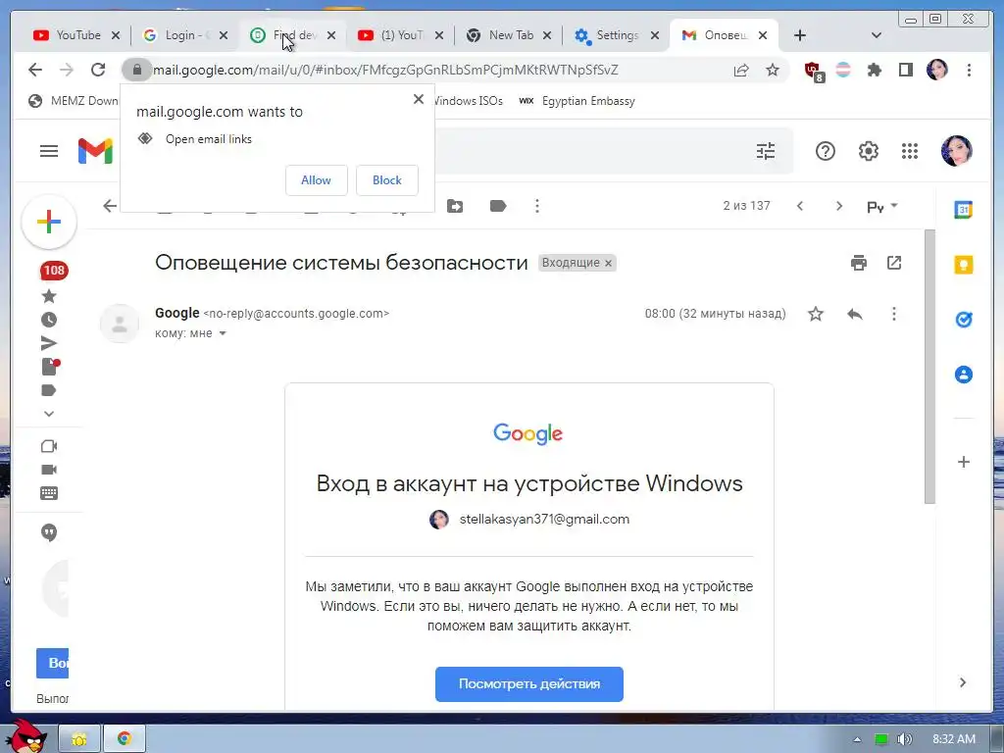Click the address bar URL
The width and height of the screenshot is (1004, 753).
385,70
